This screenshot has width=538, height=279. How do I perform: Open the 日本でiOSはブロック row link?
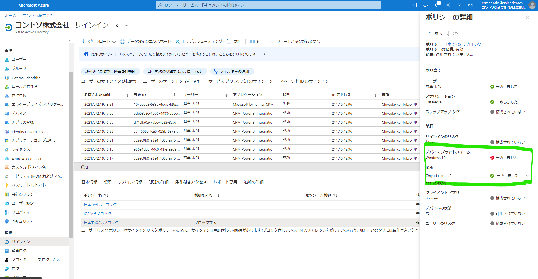click(x=101, y=223)
